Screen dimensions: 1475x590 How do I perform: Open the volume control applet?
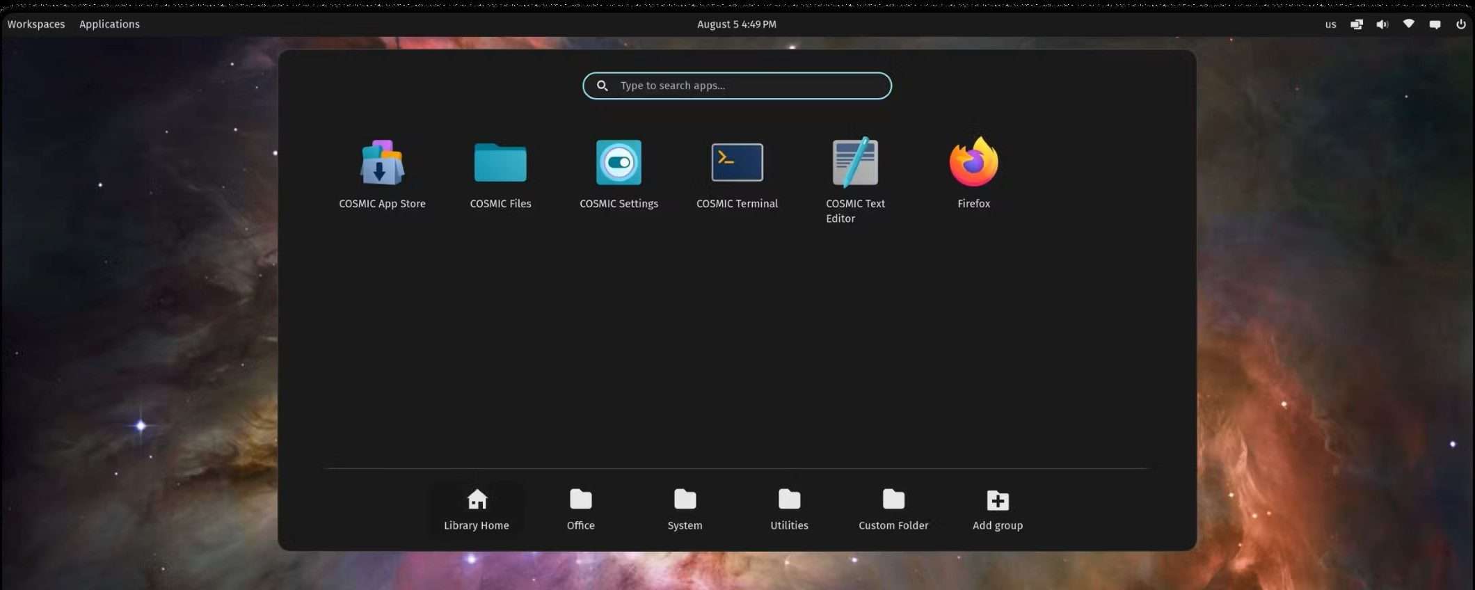[x=1382, y=24]
